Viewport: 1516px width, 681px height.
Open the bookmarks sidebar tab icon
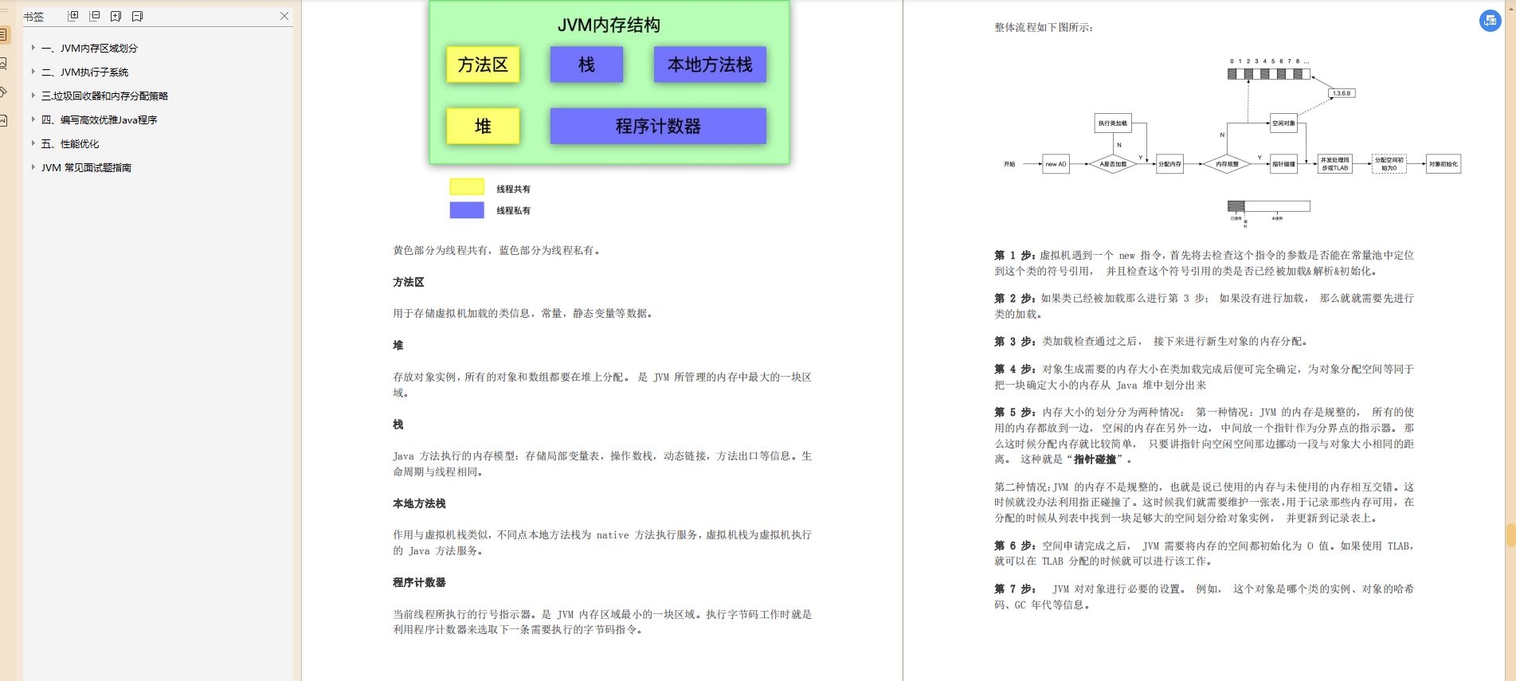[4, 35]
